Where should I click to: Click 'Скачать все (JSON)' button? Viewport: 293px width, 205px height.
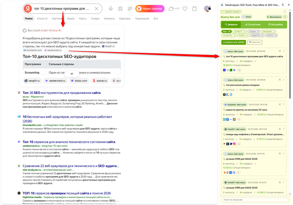[x=234, y=42]
